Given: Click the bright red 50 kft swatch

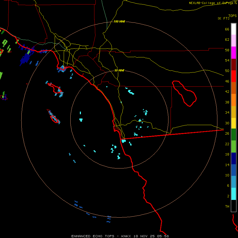Looking at the screenshot, I should pyautogui.click(x=234, y=76).
